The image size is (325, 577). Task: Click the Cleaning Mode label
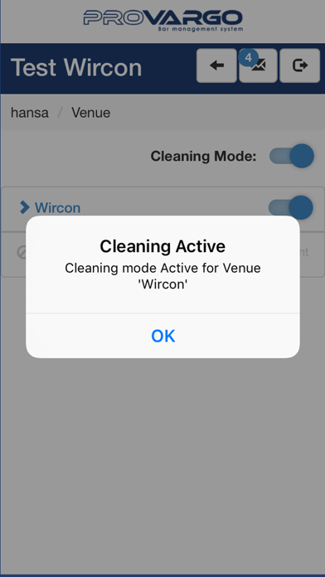coord(203,157)
